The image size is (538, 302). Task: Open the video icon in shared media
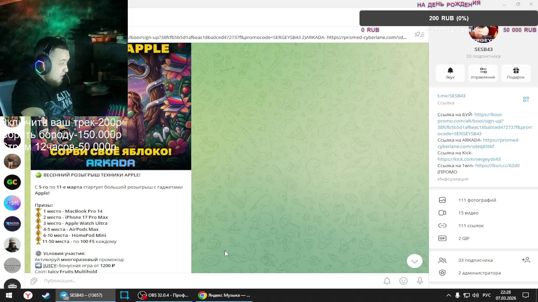(x=442, y=213)
